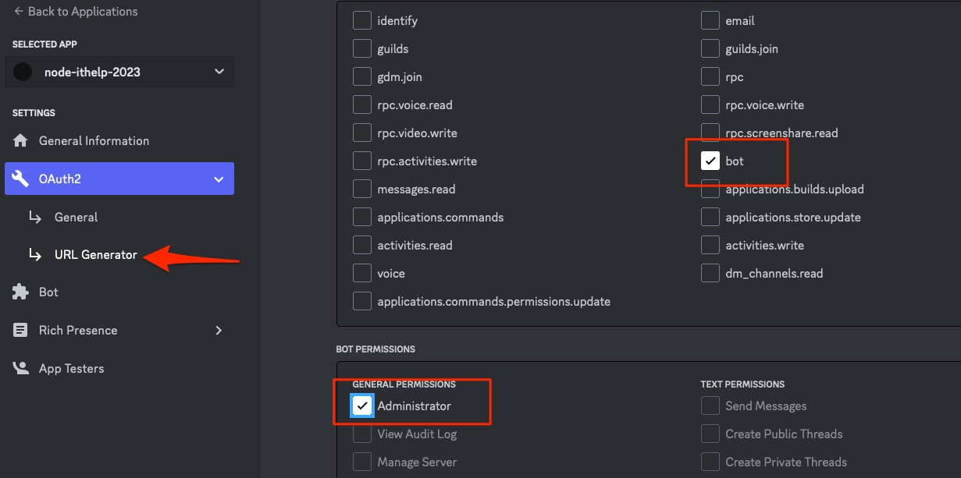Uncheck the bot scope checkbox
The height and width of the screenshot is (478, 961).
[x=710, y=161]
